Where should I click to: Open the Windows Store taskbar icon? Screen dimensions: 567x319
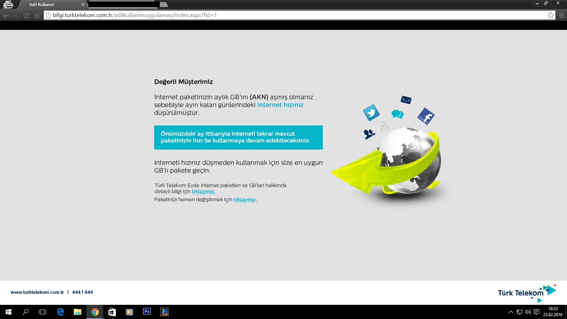pos(112,312)
